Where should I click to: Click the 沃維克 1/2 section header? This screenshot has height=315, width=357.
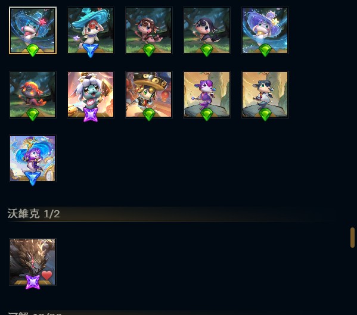(34, 214)
